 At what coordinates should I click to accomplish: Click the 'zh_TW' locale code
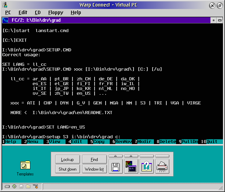click(x=61, y=93)
